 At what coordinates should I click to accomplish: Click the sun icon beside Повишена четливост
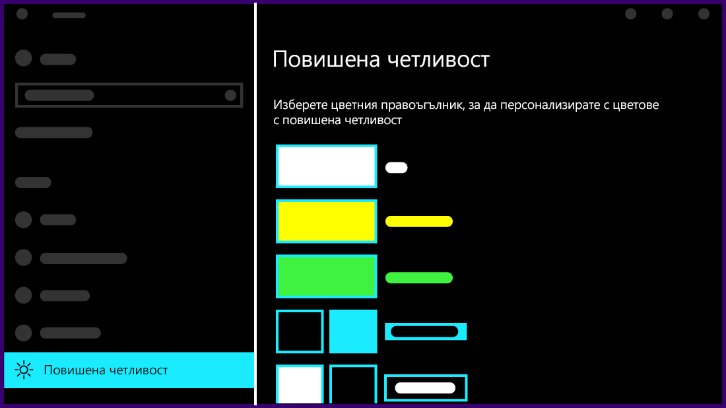(24, 370)
